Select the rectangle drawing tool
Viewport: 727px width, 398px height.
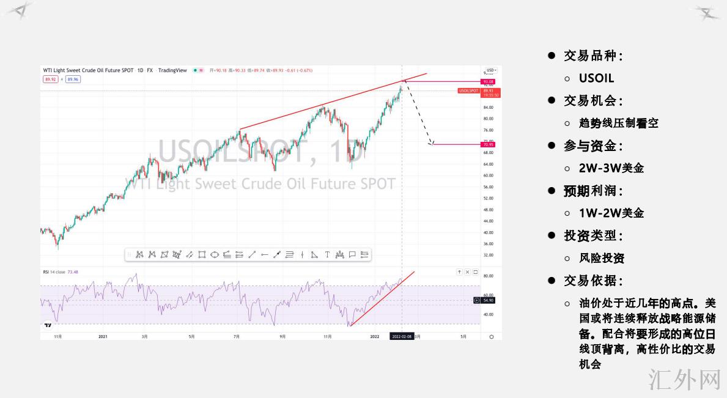click(202, 255)
